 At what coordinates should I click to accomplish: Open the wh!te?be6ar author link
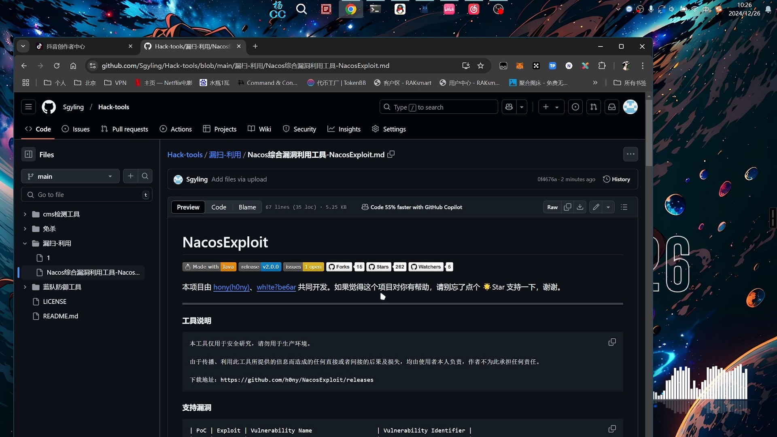point(276,287)
